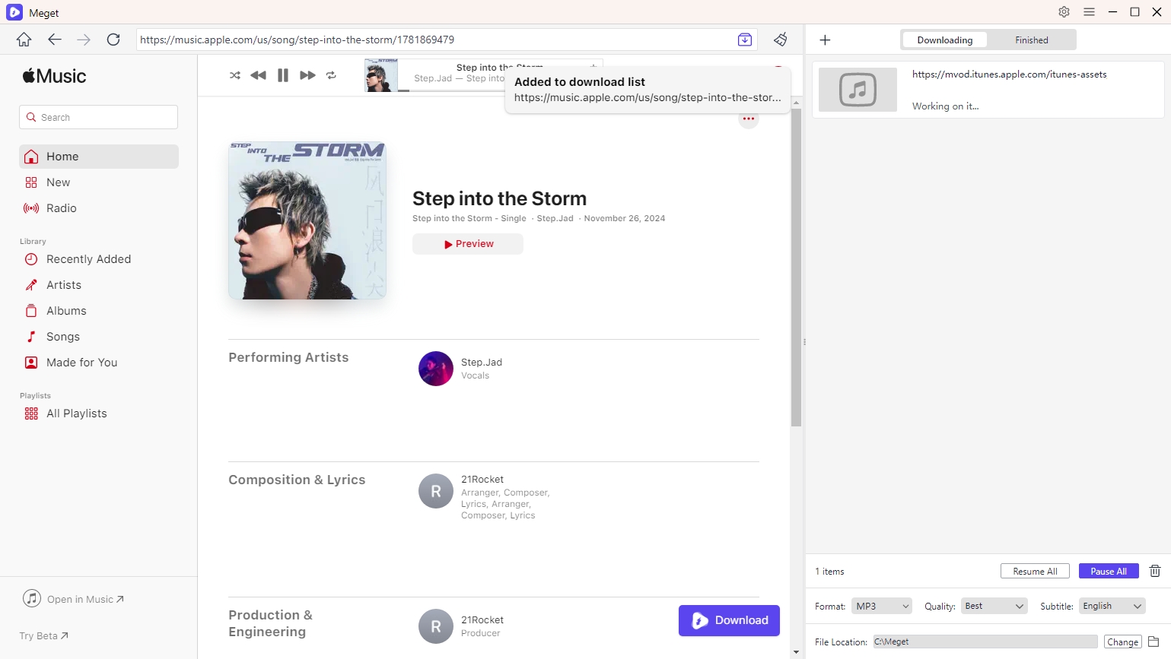The image size is (1171, 659).
Task: Delete all downloads with trash icon
Action: (1154, 571)
